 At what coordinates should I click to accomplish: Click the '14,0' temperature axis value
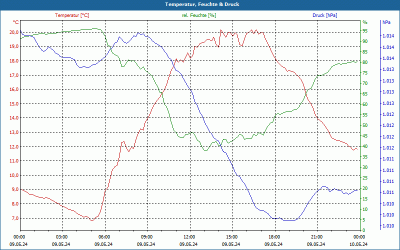point(14,118)
